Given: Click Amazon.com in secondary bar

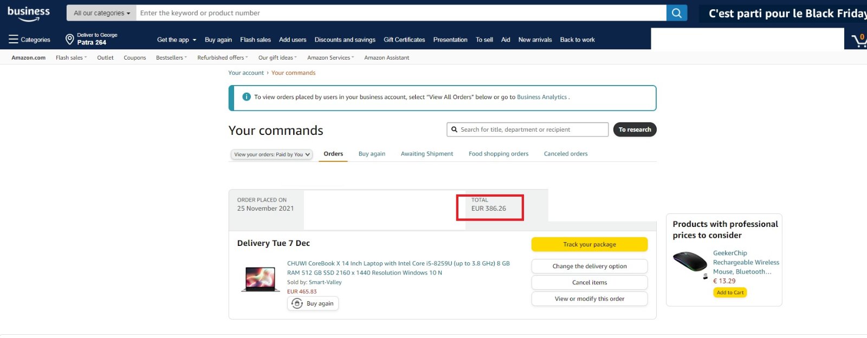Looking at the screenshot, I should point(29,57).
